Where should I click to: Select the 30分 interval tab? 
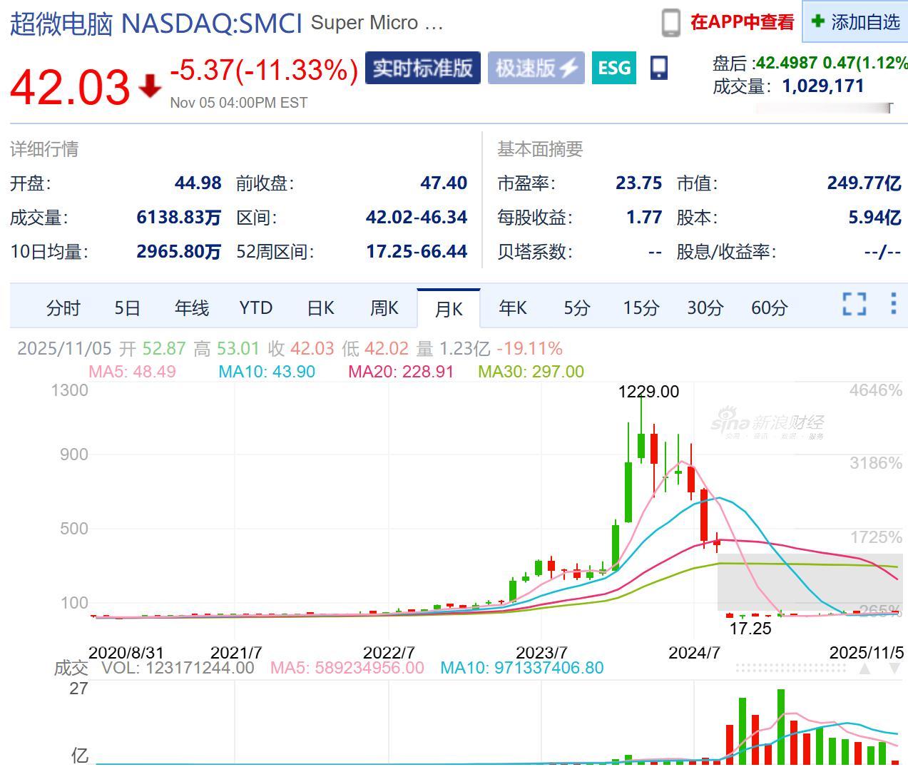tap(704, 308)
